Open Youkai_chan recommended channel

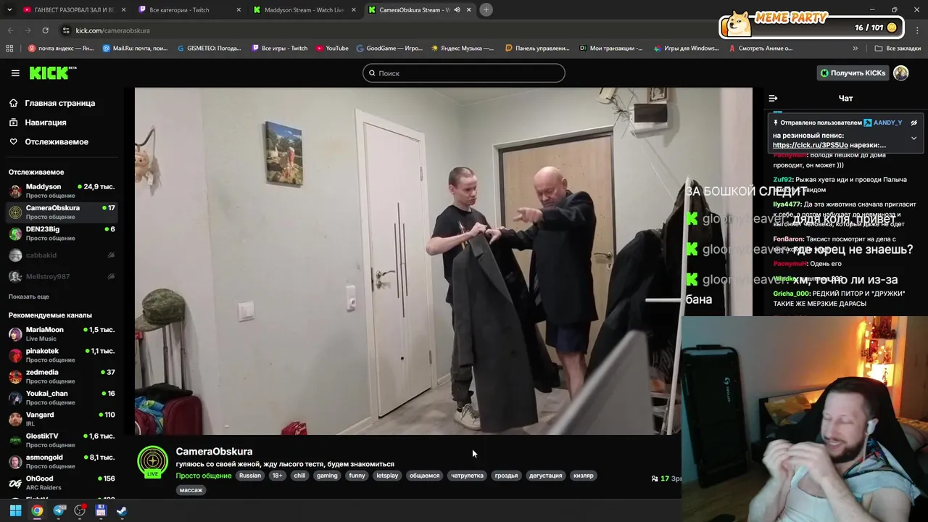click(62, 397)
